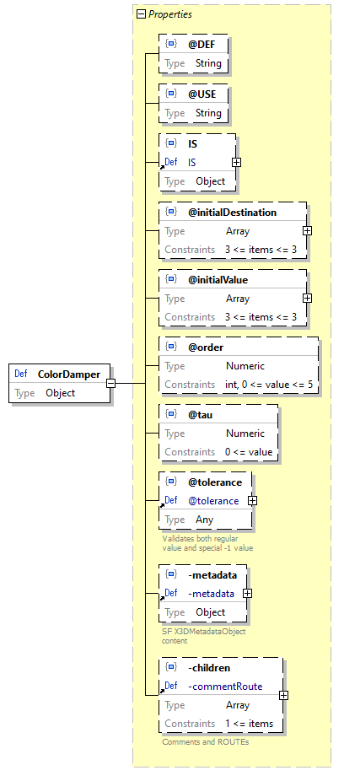The height and width of the screenshot is (781, 344).
Task: Follow the -commentRoute definition link
Action: [225, 687]
